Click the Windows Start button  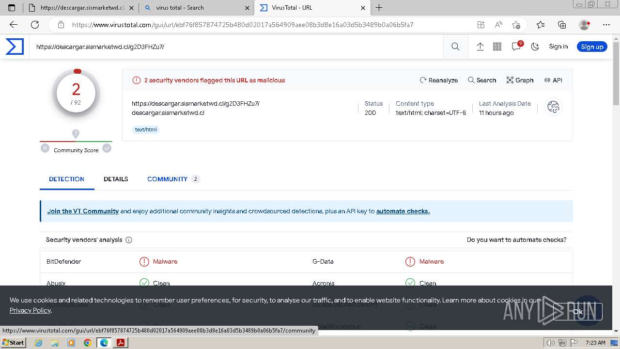coord(13,342)
